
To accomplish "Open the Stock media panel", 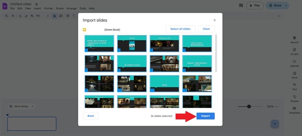I will pyautogui.click(x=294, y=75).
